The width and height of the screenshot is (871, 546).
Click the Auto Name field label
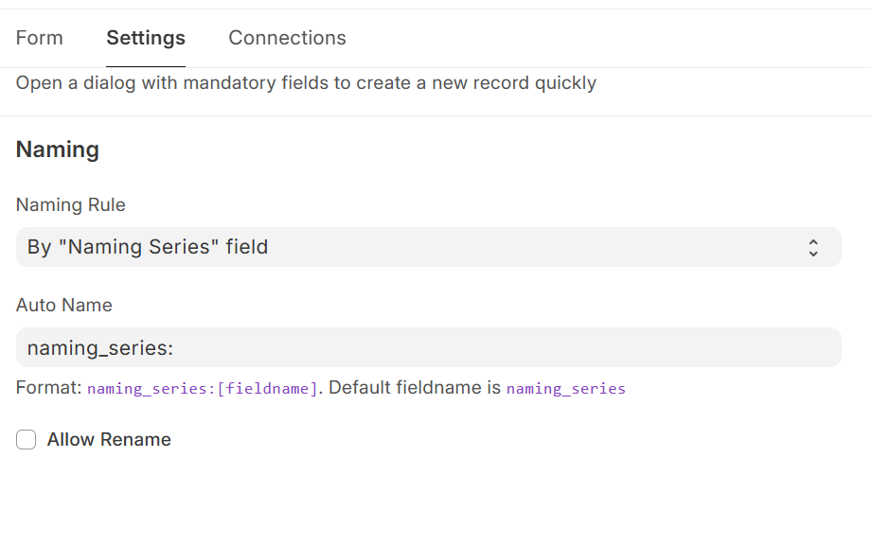(x=63, y=305)
